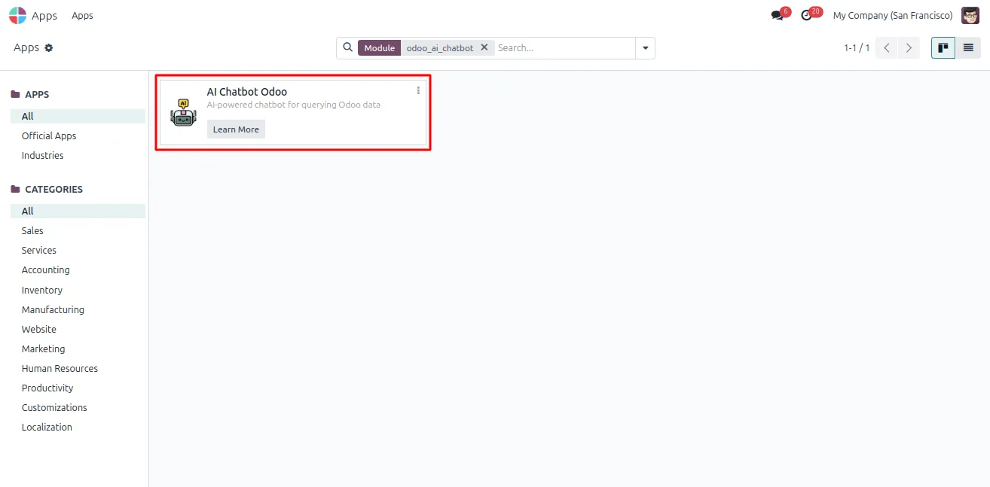Select All under CATEGORIES
990x487 pixels.
[x=78, y=212]
